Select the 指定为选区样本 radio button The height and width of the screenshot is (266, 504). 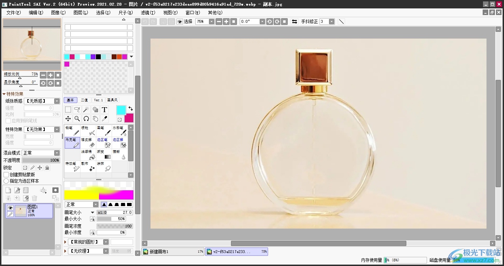click(6, 181)
